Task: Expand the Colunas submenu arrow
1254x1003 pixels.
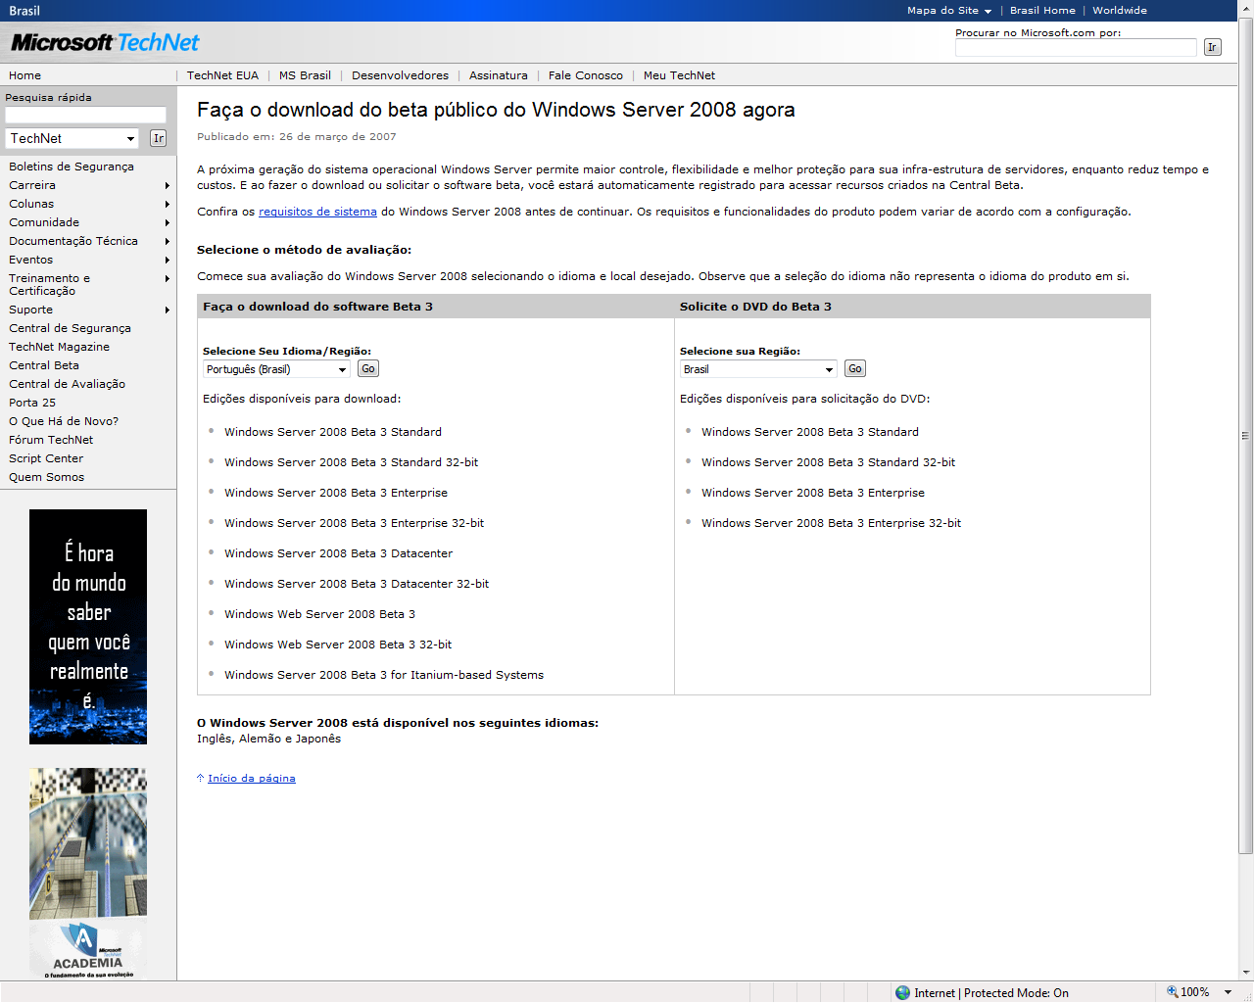Action: [168, 204]
